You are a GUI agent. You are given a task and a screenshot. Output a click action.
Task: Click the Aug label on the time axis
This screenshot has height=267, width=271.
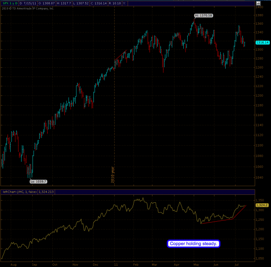click(x=14, y=265)
